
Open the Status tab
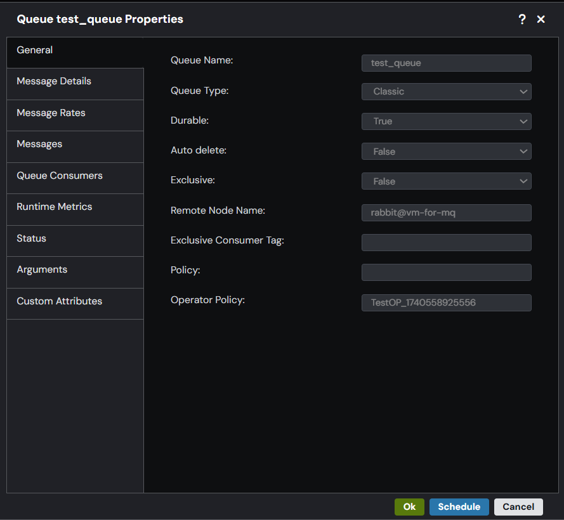click(x=75, y=238)
